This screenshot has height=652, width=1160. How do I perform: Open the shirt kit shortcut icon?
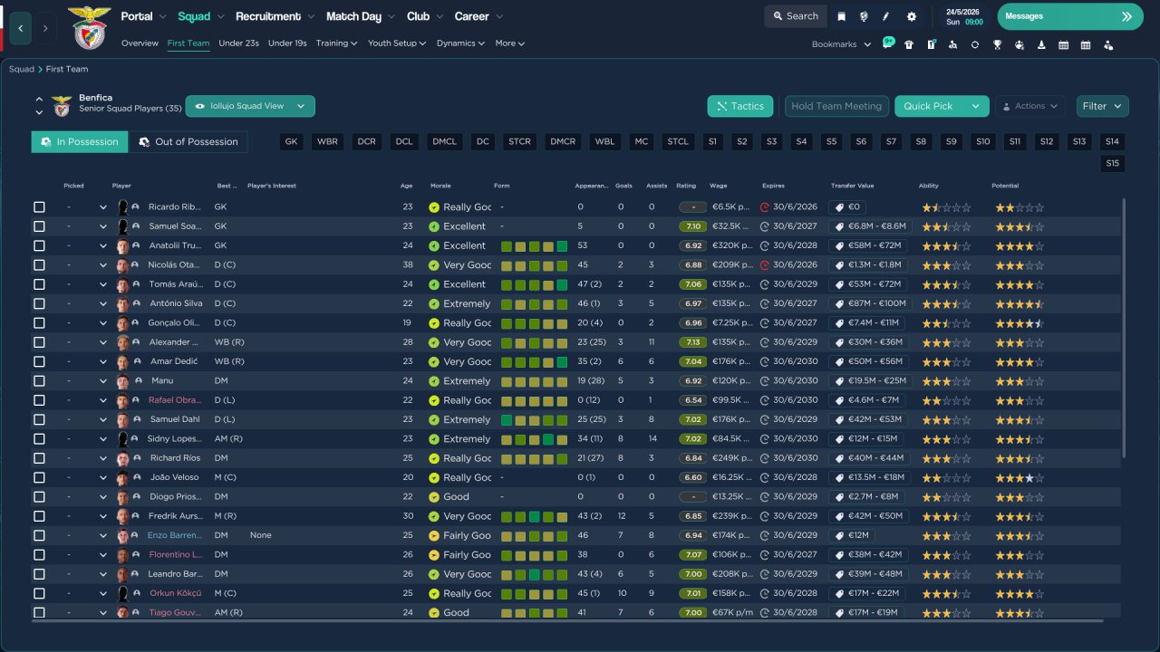click(909, 44)
